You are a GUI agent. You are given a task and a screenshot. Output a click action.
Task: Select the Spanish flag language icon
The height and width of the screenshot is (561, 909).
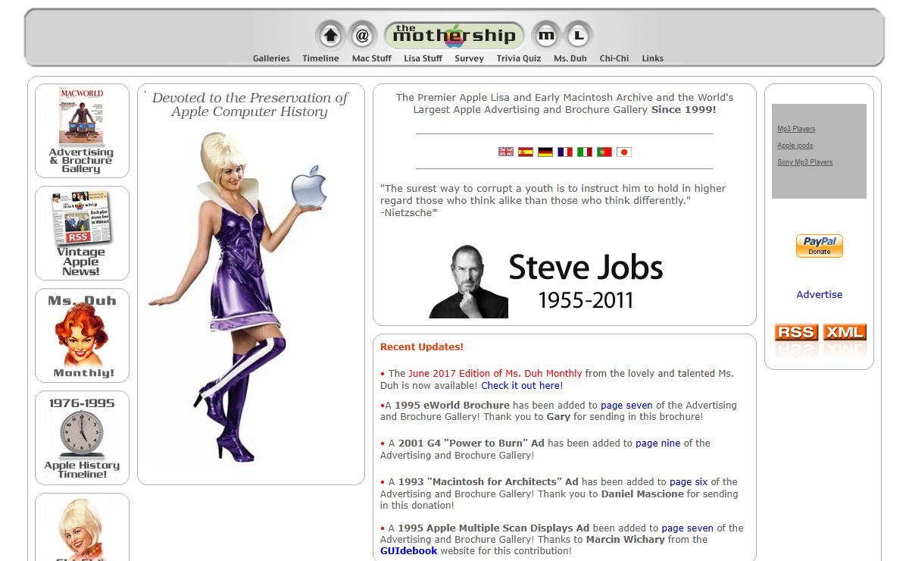pyautogui.click(x=526, y=152)
